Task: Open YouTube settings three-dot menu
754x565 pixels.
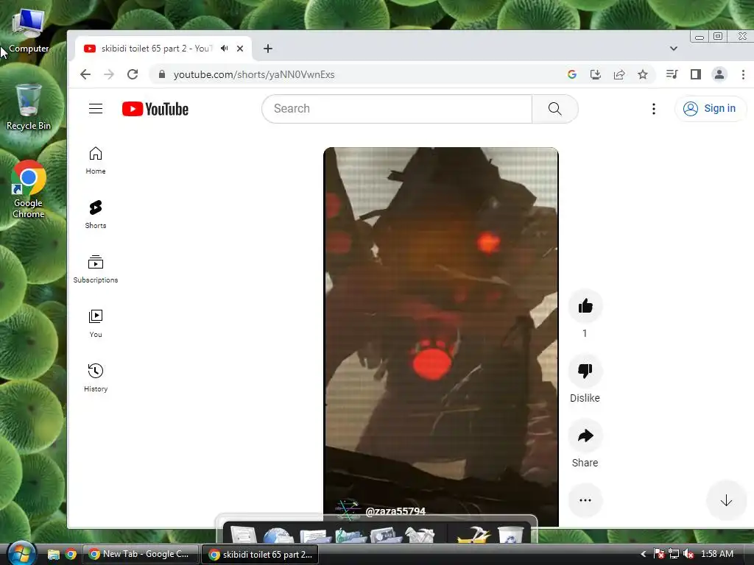Action: pyautogui.click(x=654, y=109)
